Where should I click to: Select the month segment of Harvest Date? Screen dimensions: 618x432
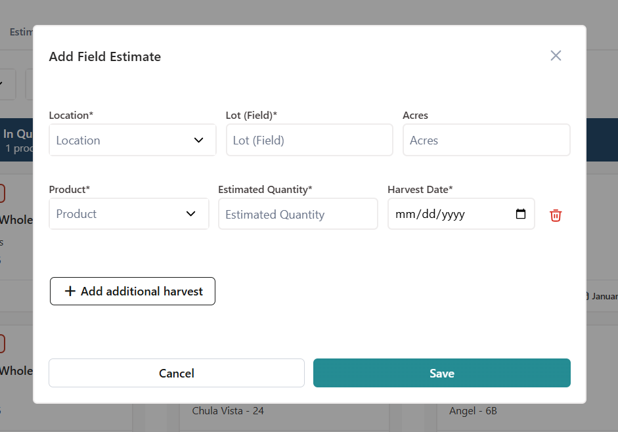[x=404, y=215]
